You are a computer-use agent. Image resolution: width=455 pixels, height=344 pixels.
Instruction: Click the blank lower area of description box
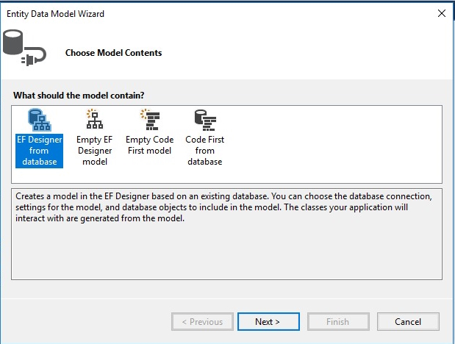[x=226, y=254]
